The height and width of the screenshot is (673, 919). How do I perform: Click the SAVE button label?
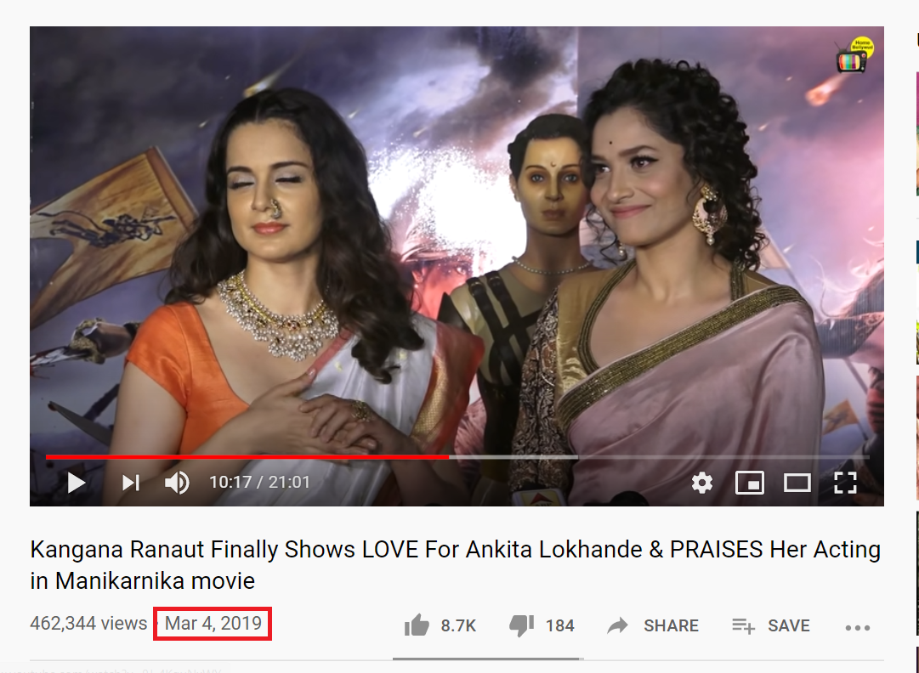point(789,625)
